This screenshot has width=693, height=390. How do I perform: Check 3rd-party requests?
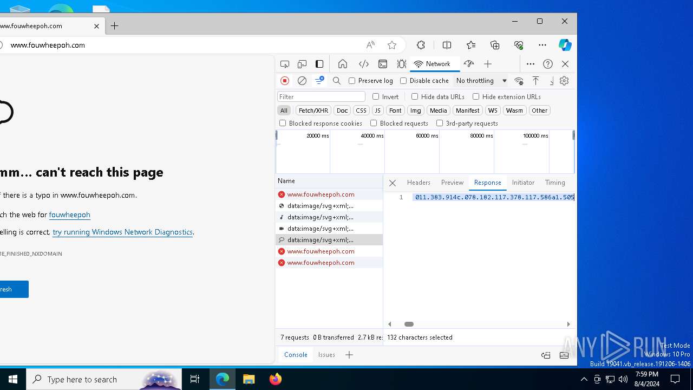click(x=440, y=123)
